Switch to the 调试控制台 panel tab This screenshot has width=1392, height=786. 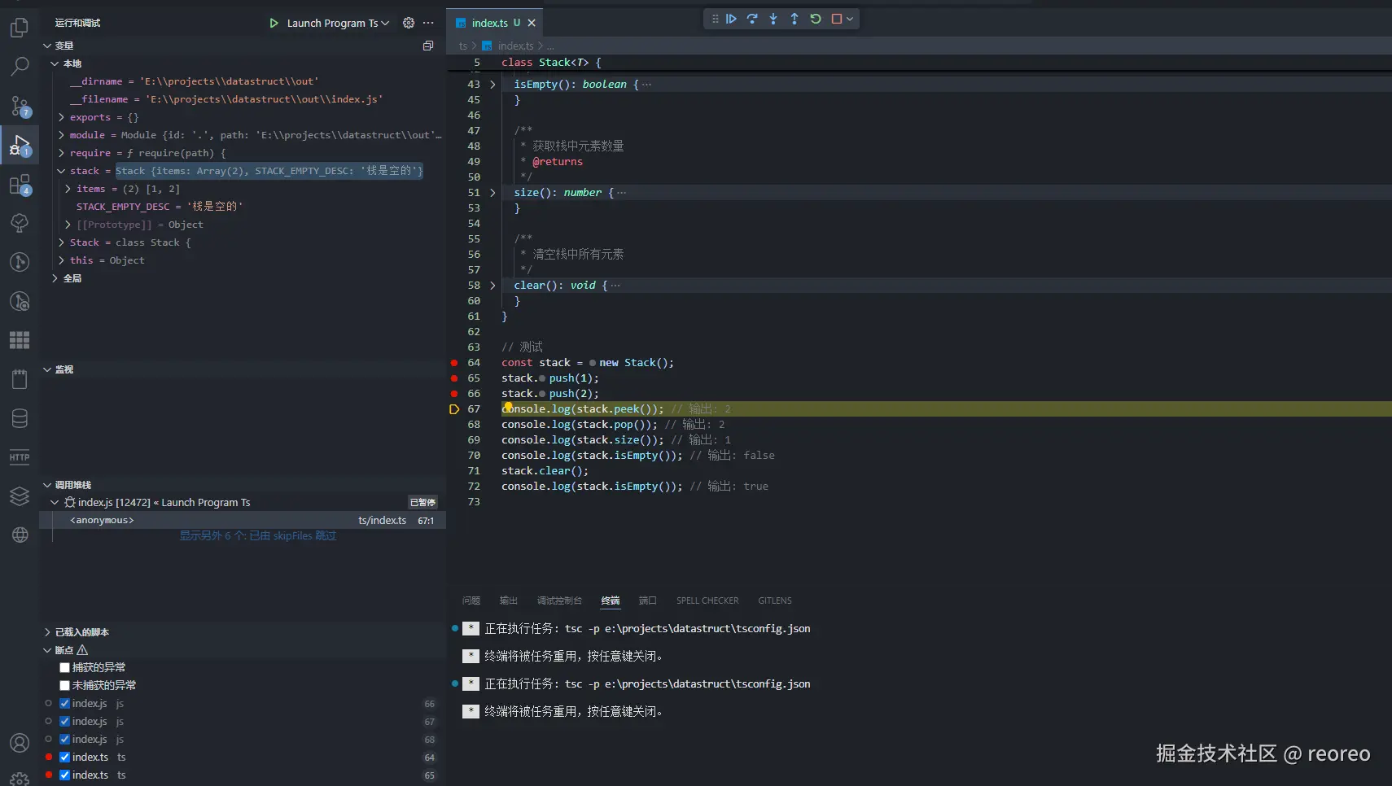tap(559, 600)
